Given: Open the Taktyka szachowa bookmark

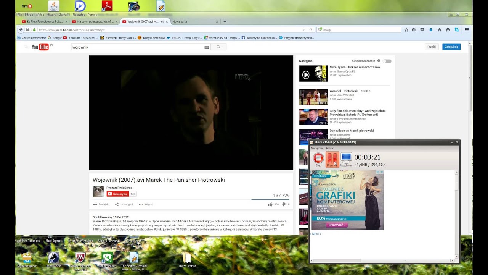Looking at the screenshot, I should point(152,38).
